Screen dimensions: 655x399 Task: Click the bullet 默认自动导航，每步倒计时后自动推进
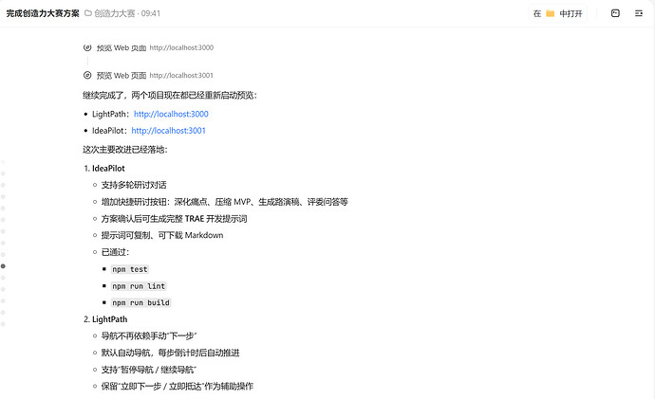click(x=171, y=353)
